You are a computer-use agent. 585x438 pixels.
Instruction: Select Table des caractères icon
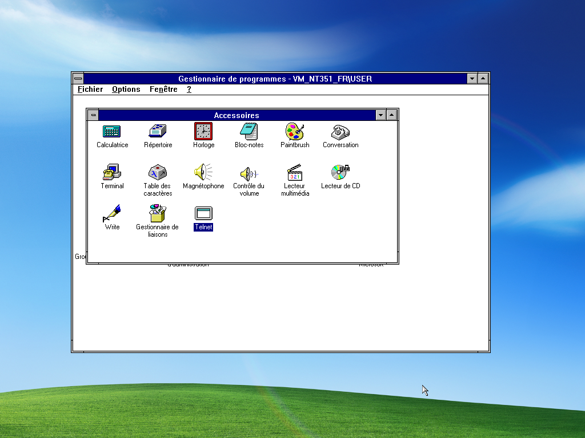pos(158,173)
